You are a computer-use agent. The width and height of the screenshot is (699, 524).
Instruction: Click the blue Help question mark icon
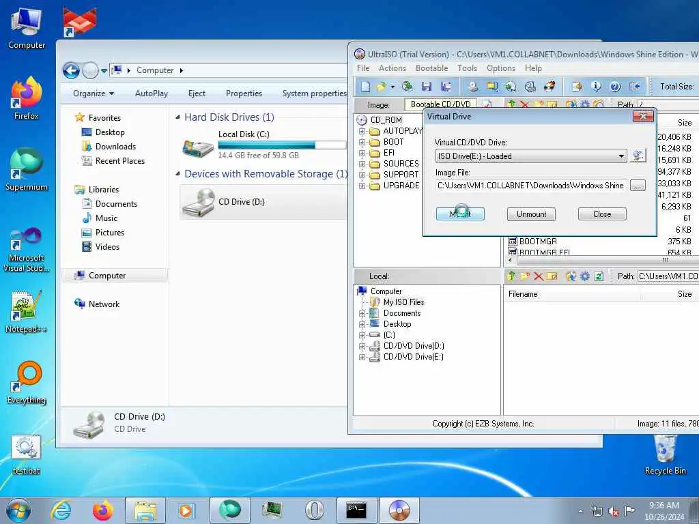tap(615, 87)
